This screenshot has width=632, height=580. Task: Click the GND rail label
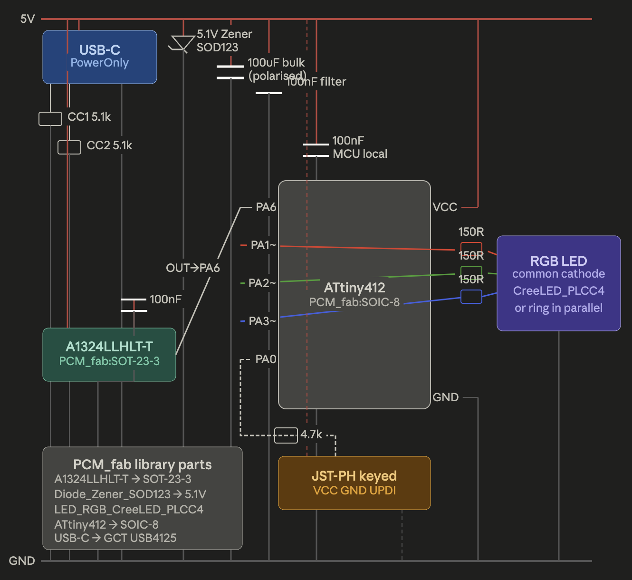(22, 561)
